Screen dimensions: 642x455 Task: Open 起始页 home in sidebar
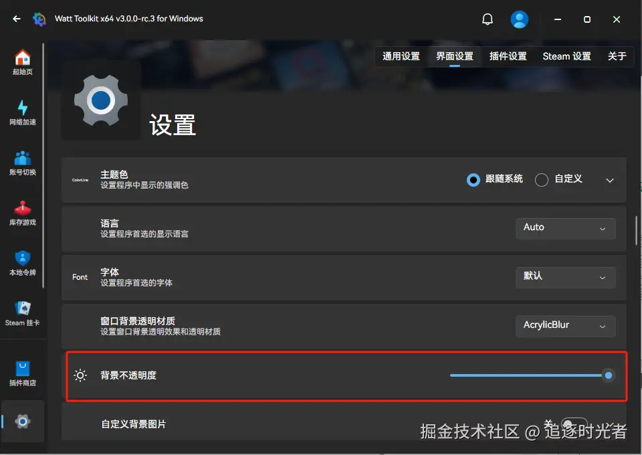23,63
